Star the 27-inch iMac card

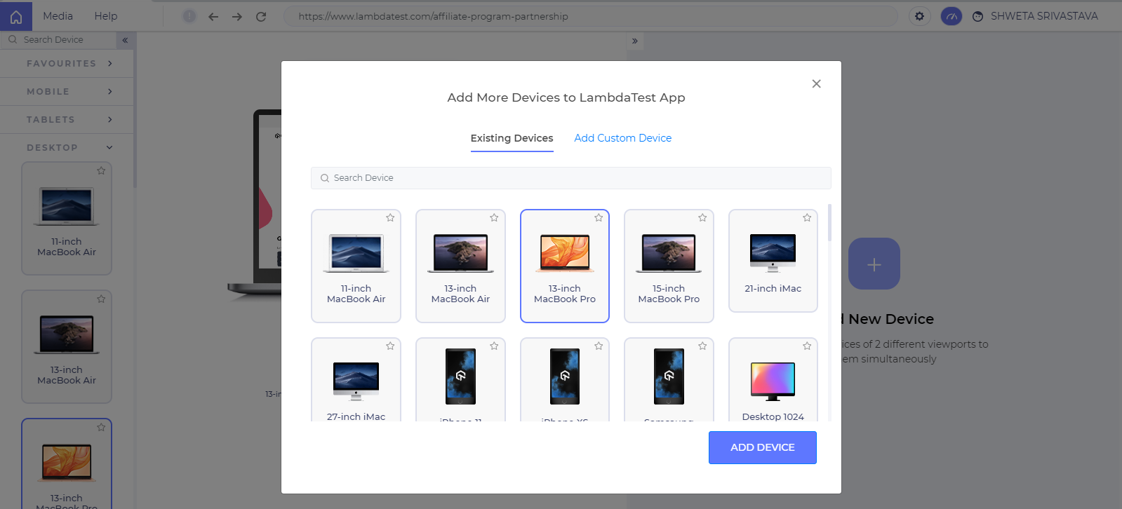coord(390,346)
